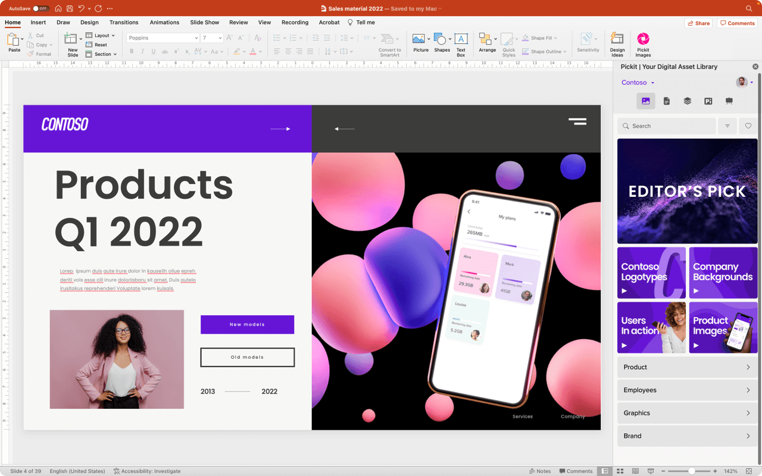Open the title bar more options ellipsis
Viewport: 762px width, 476px height.
pos(110,8)
